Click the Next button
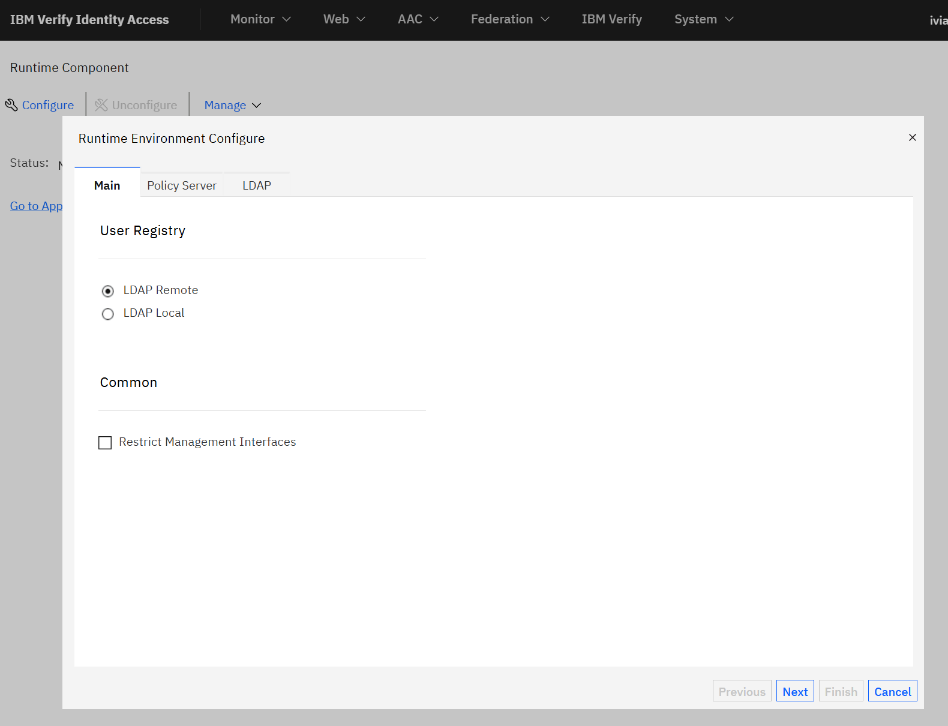The width and height of the screenshot is (948, 726). tap(795, 691)
